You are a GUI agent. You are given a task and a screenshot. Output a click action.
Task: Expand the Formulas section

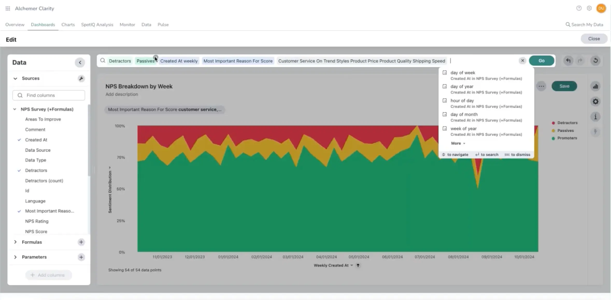15,242
